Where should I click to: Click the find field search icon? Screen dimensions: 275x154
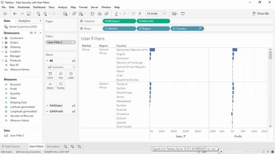point(35,33)
